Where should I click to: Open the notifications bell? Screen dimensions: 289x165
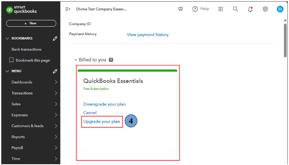250,9
